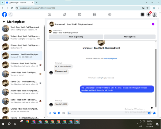Open Tami conversation
The height and width of the screenshot is (129, 161).
click(x=22, y=28)
